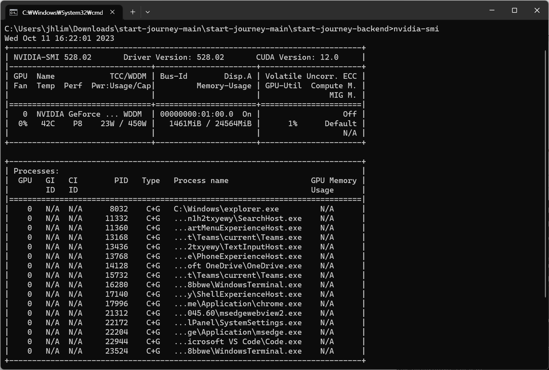Viewport: 549px width, 370px height.
Task: Click WindowsTerminal.exe row with PID 16280
Action: click(185, 285)
